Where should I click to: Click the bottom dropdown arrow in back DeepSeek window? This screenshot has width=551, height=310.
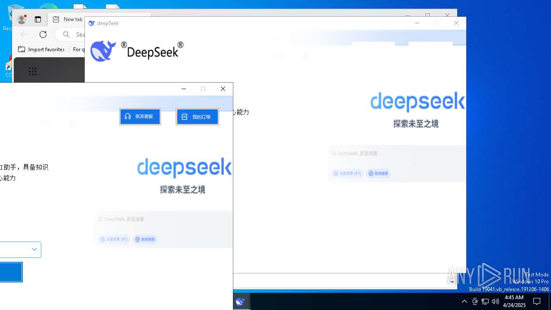452,282
